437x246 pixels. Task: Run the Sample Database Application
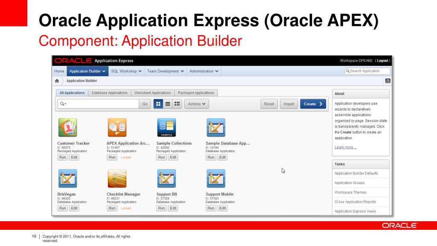pos(211,157)
